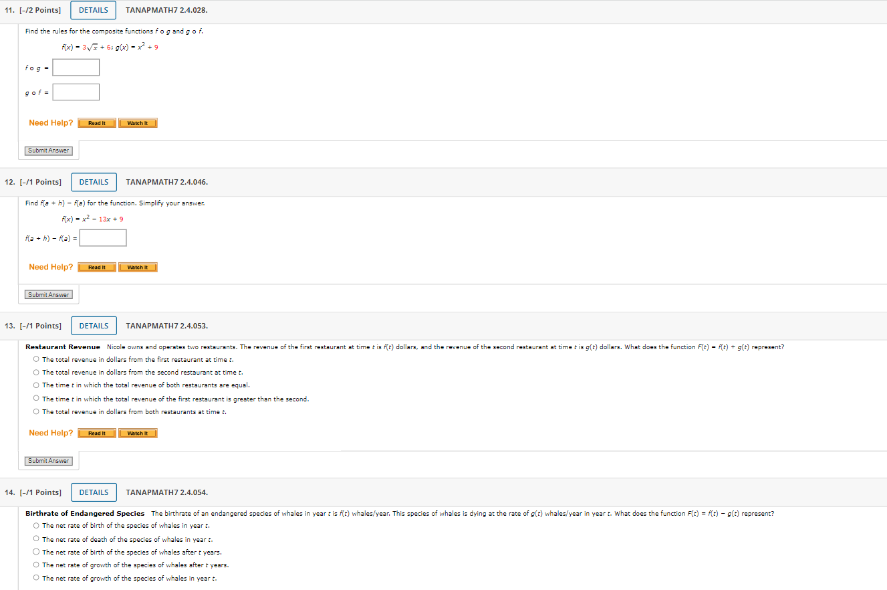Select net rate of growth after t years

pyautogui.click(x=36, y=565)
